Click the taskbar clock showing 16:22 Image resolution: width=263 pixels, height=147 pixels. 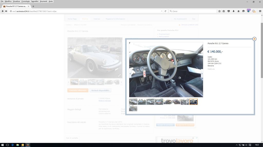[257, 145]
